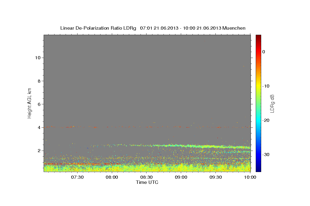
Task: Click the height tick label 6
Action: coord(38,104)
